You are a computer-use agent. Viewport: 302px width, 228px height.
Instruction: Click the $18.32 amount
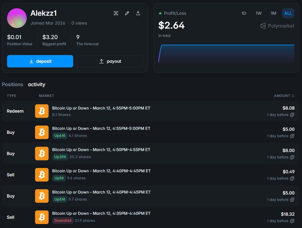(288, 214)
